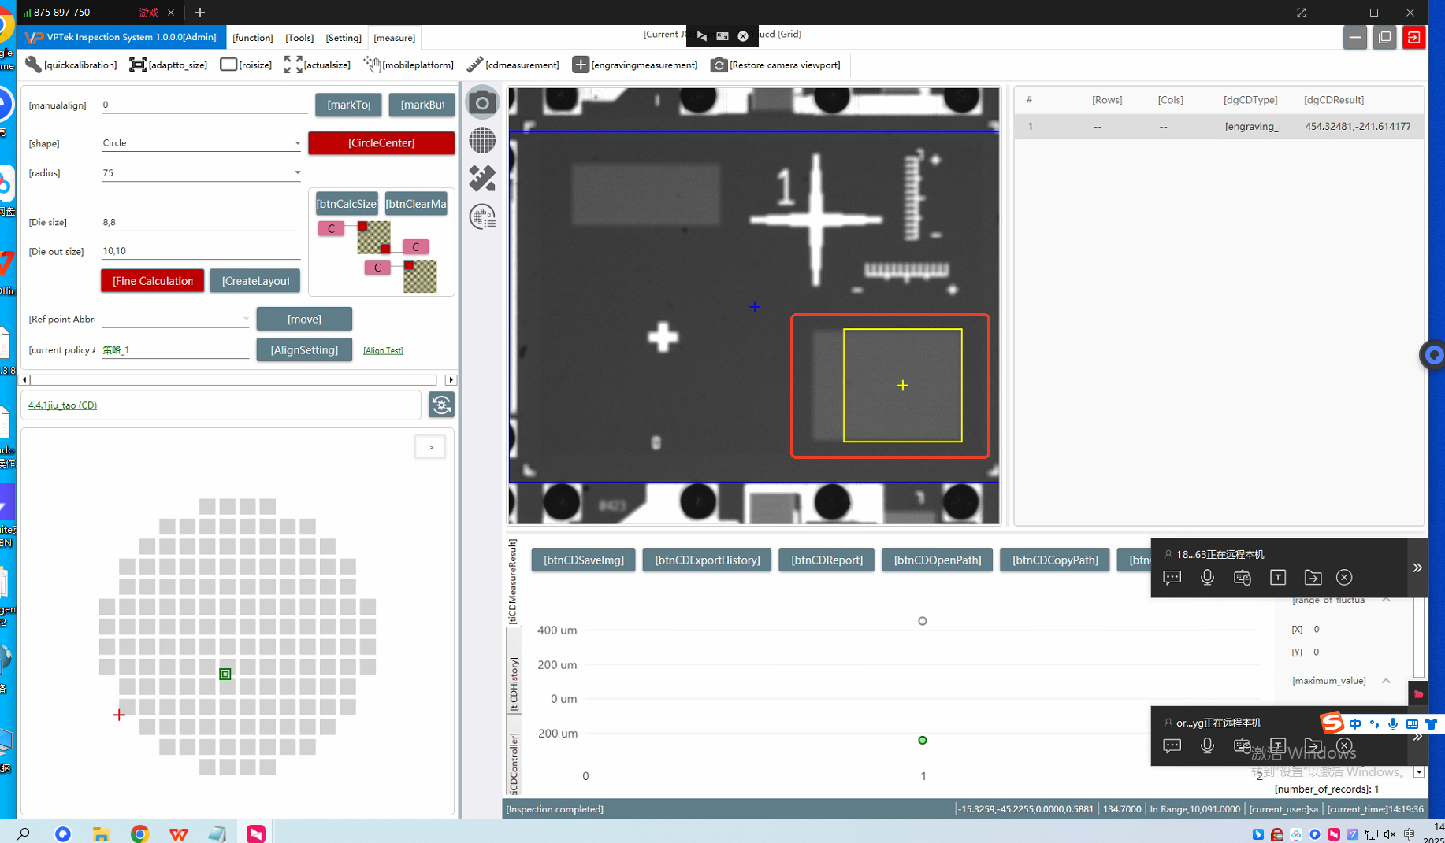Click the Sogou input method S logo
Image resolution: width=1445 pixels, height=843 pixels.
1332,723
